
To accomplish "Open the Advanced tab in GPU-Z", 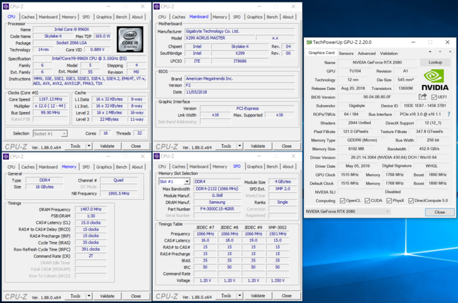I will pos(367,53).
